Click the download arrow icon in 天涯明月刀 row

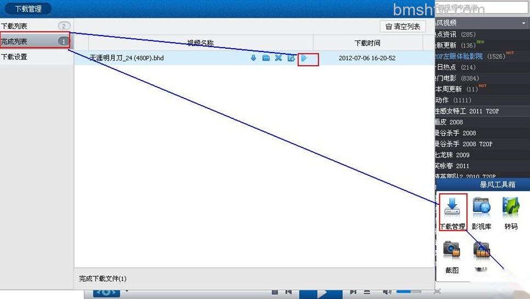[x=253, y=58]
